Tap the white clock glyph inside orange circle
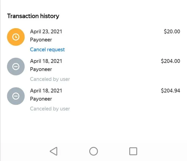 tap(16, 37)
